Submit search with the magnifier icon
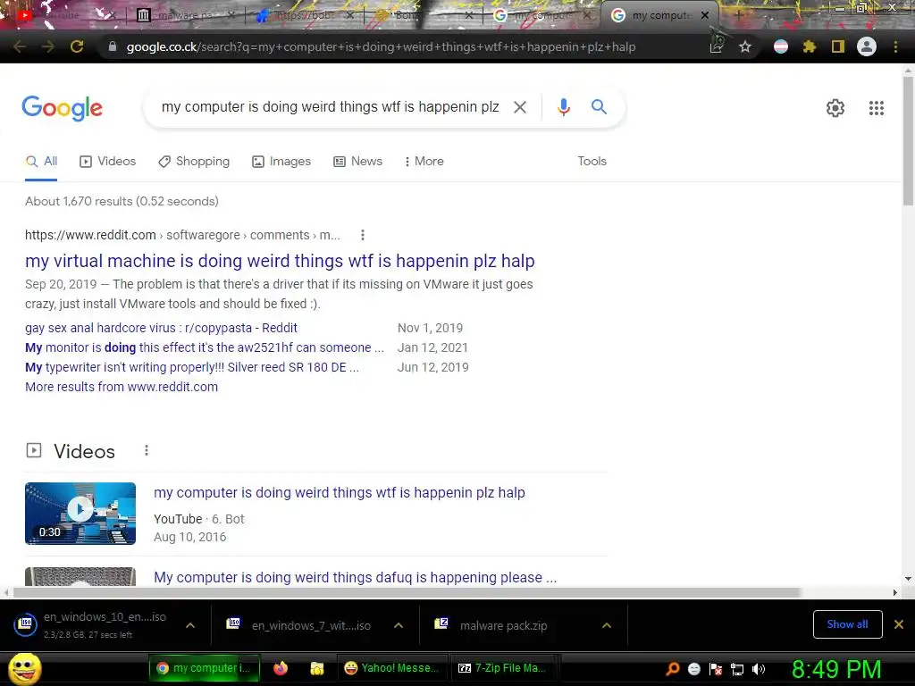 point(599,107)
